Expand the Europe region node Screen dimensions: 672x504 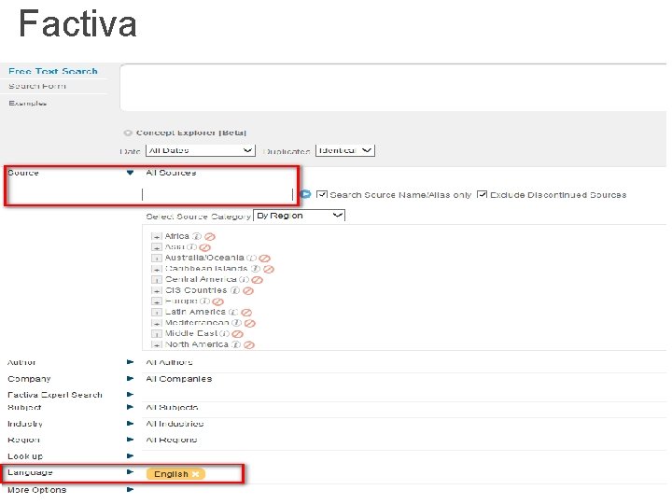[157, 301]
